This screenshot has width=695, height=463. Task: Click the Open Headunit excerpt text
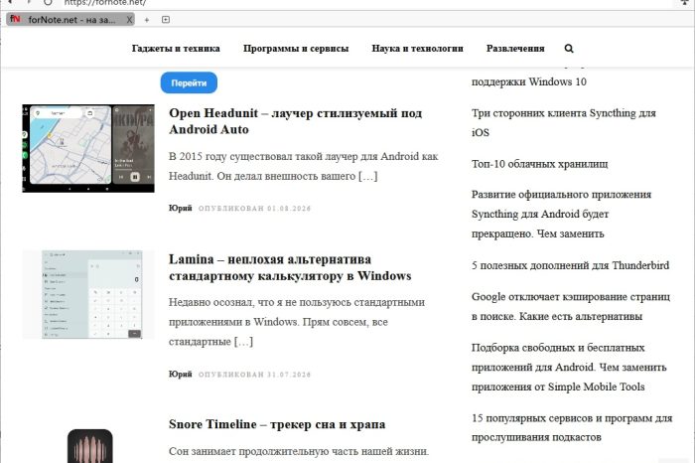click(x=303, y=166)
